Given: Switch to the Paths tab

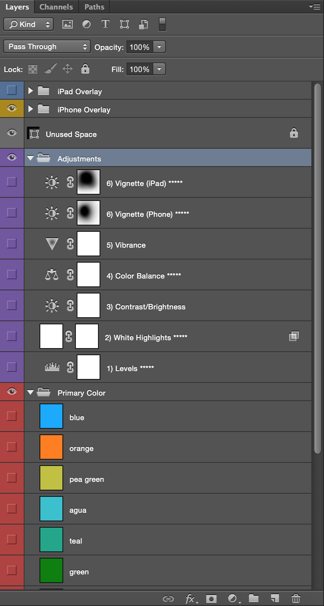Looking at the screenshot, I should pyautogui.click(x=94, y=7).
